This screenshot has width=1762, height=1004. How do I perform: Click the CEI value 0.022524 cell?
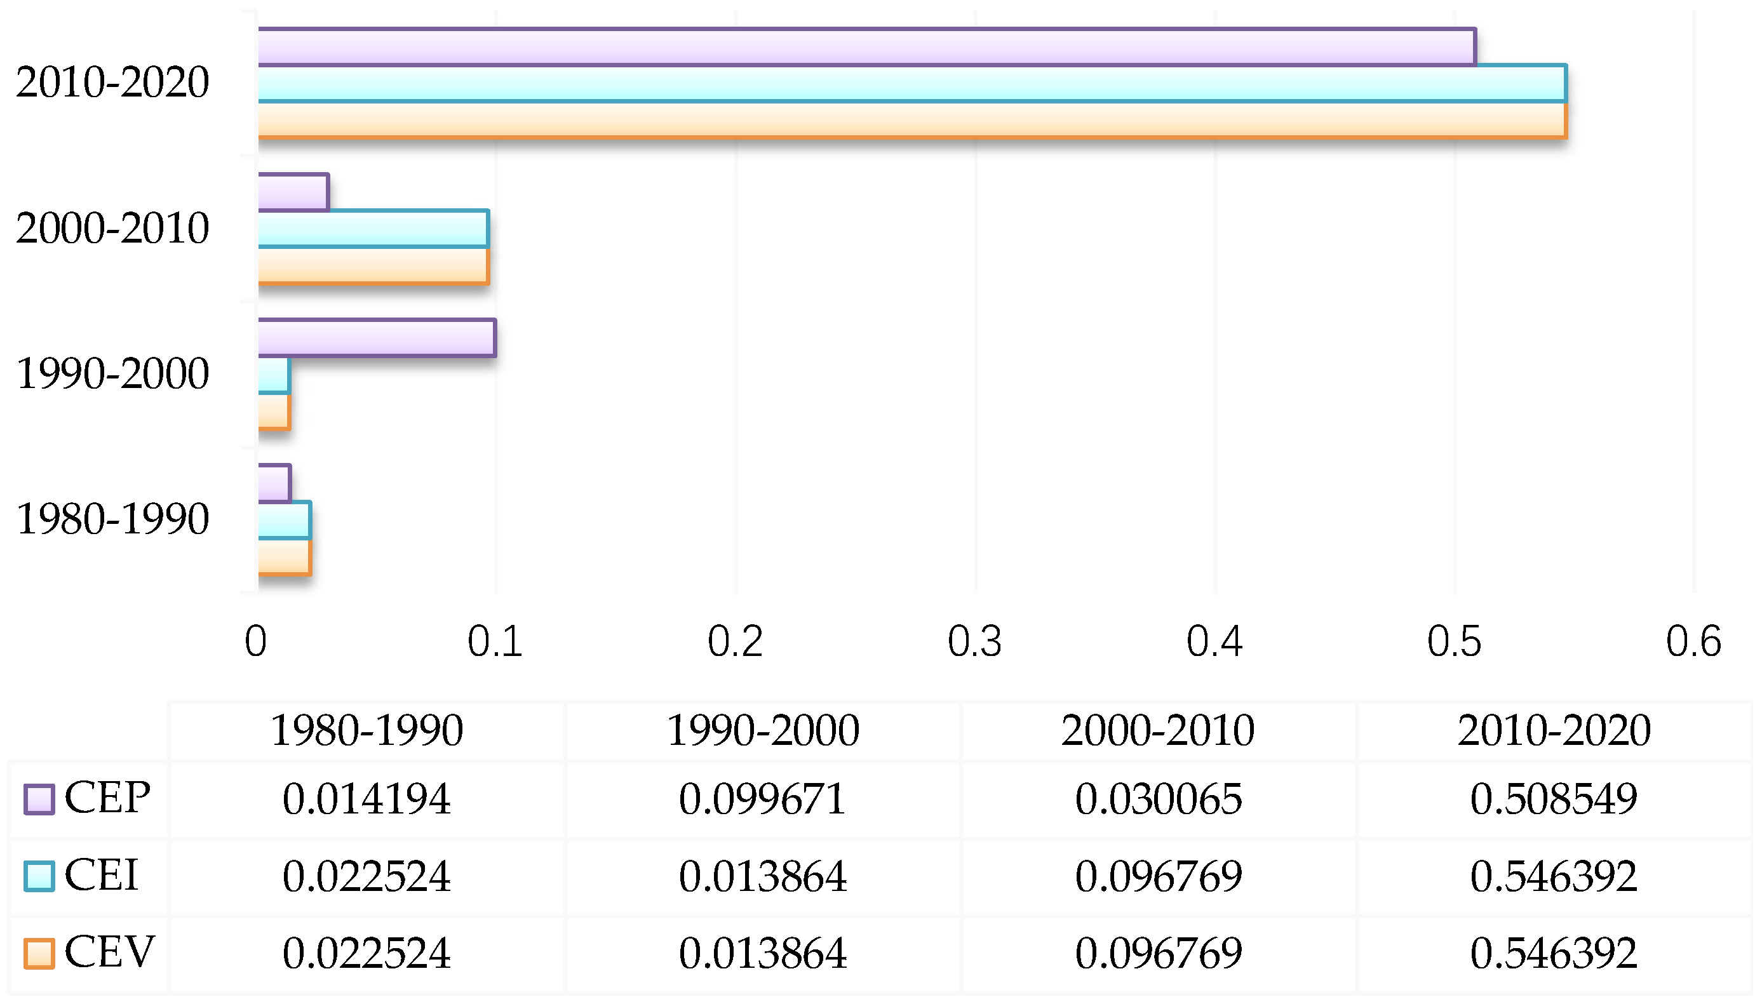point(367,877)
